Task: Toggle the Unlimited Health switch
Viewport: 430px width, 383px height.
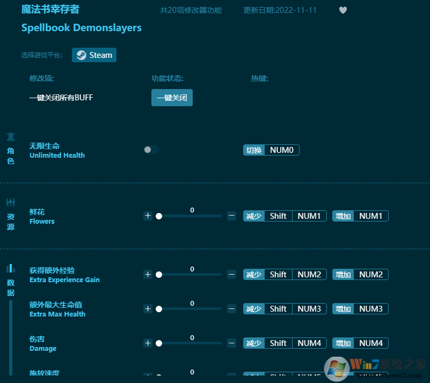Action: (151, 150)
